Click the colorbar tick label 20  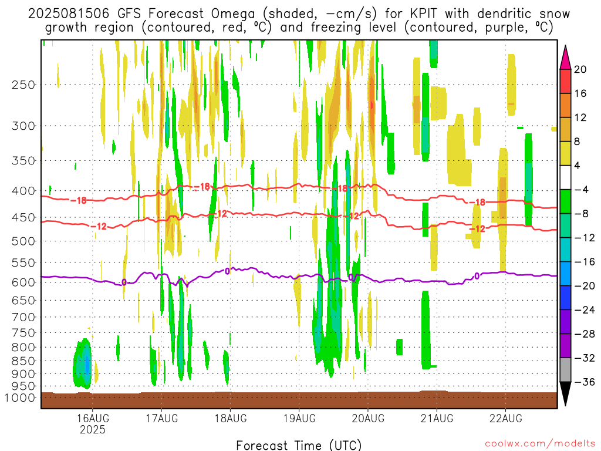pos(580,69)
